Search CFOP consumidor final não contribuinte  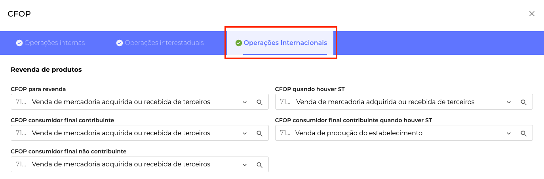[x=260, y=165]
